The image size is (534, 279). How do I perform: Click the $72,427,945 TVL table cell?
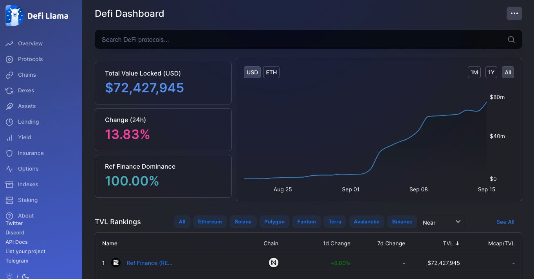click(444, 263)
